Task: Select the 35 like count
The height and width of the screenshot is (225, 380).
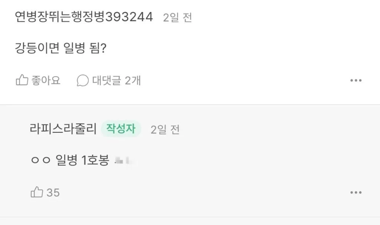Action: click(x=53, y=193)
